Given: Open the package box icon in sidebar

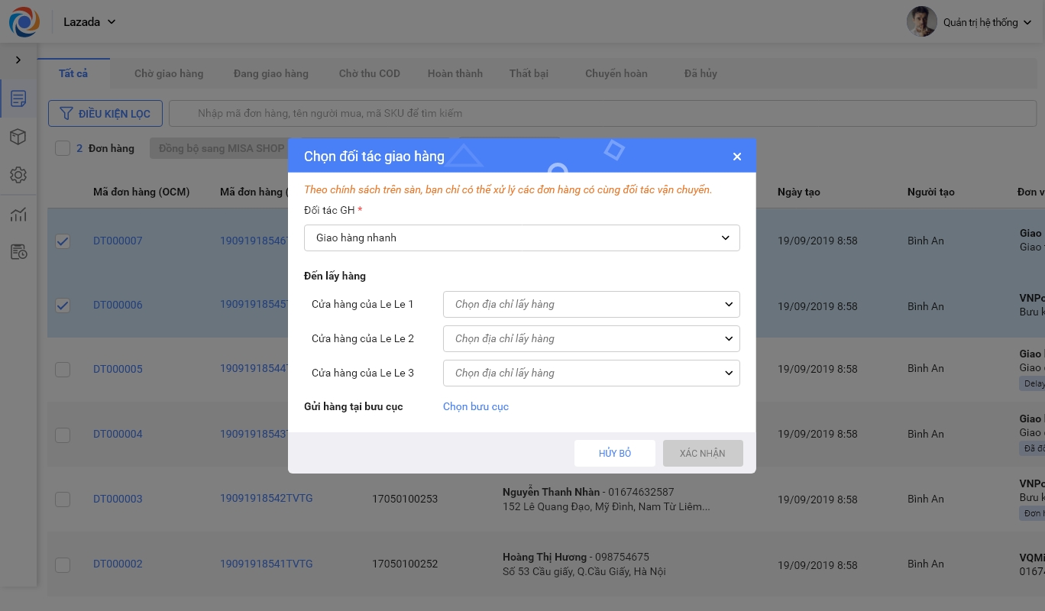Looking at the screenshot, I should pyautogui.click(x=18, y=137).
